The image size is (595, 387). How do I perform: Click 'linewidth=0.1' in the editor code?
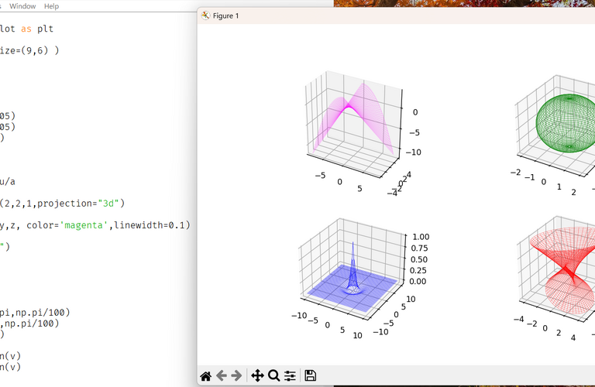click(149, 225)
